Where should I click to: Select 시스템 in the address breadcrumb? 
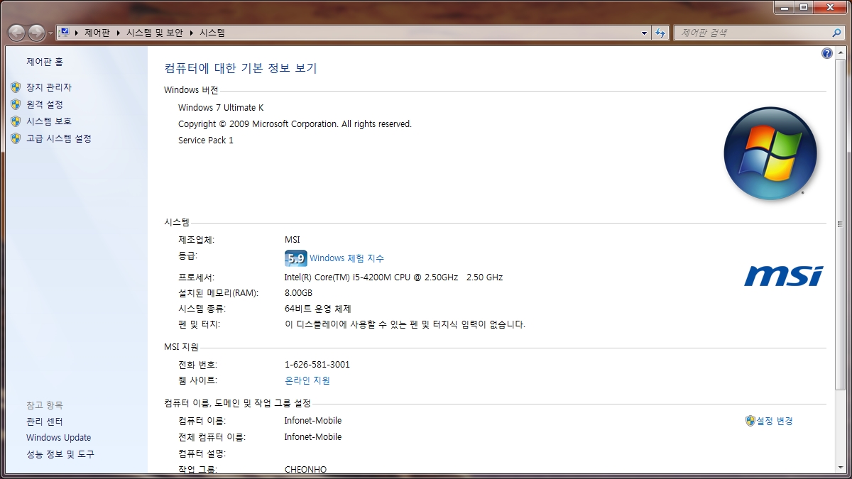[212, 33]
